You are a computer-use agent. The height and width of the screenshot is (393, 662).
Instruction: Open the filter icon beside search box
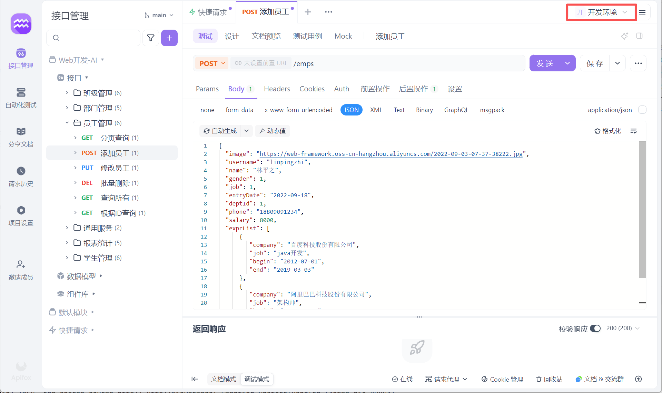(151, 38)
